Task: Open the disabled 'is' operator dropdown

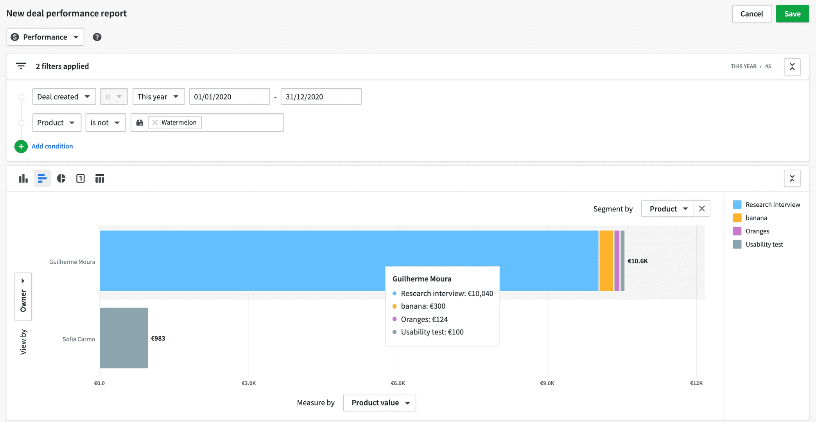Action: [114, 97]
